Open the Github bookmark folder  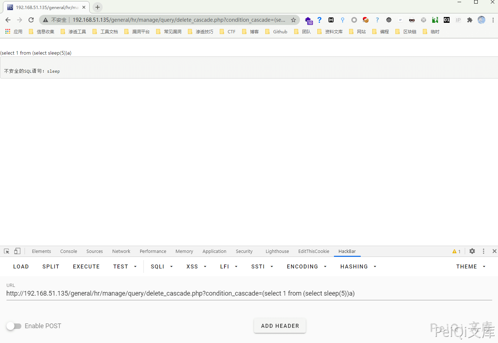coord(276,31)
